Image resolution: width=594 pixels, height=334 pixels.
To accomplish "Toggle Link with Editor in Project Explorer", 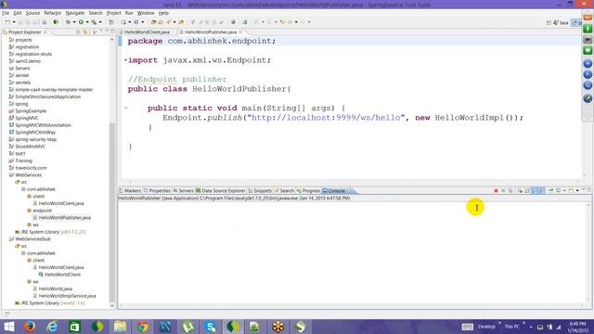I will click(85, 32).
